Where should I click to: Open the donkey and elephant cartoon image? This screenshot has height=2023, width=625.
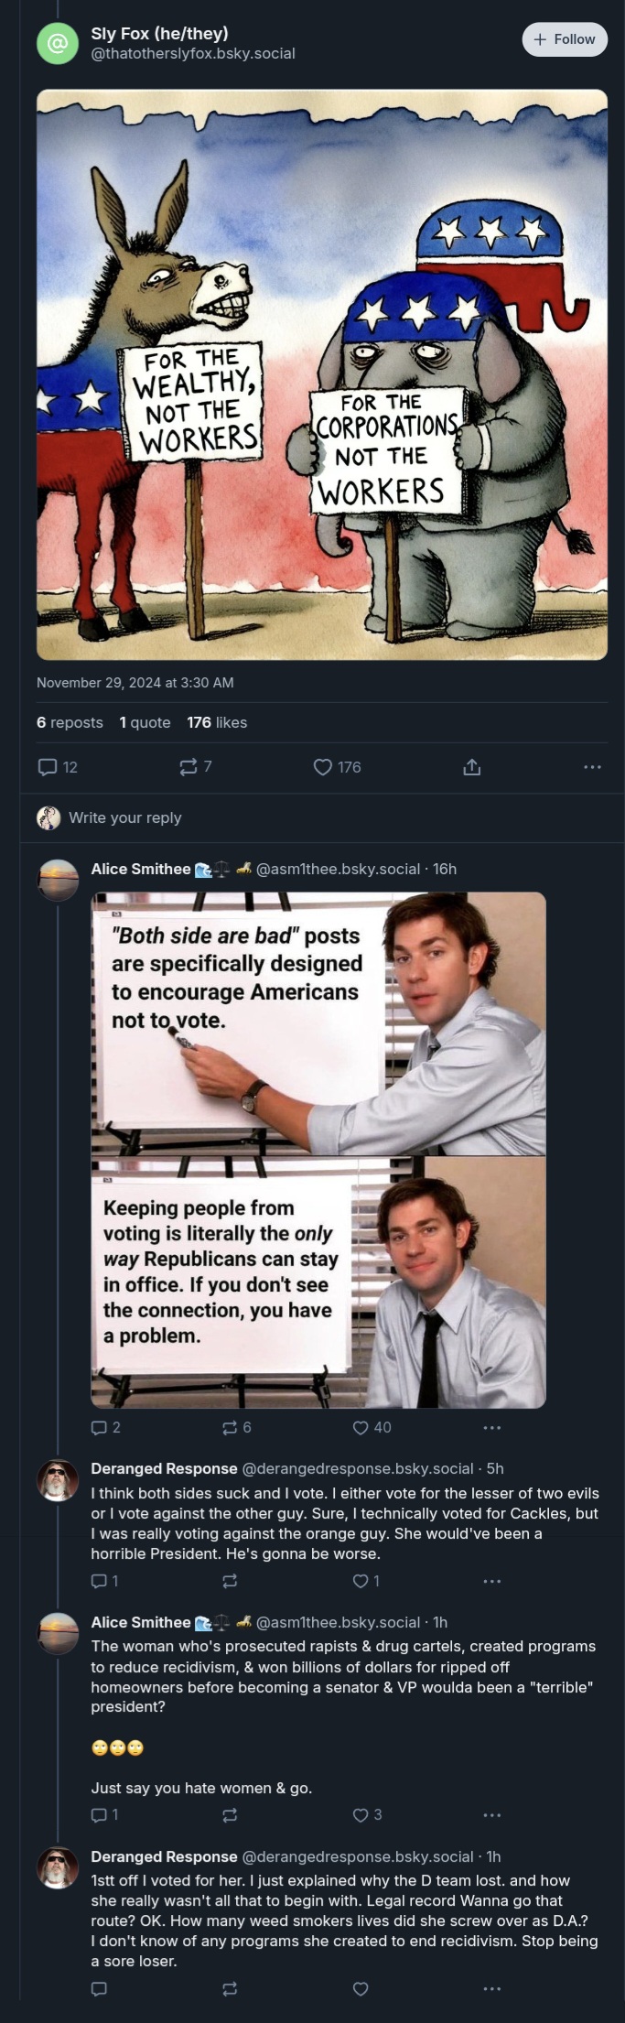pyautogui.click(x=322, y=374)
